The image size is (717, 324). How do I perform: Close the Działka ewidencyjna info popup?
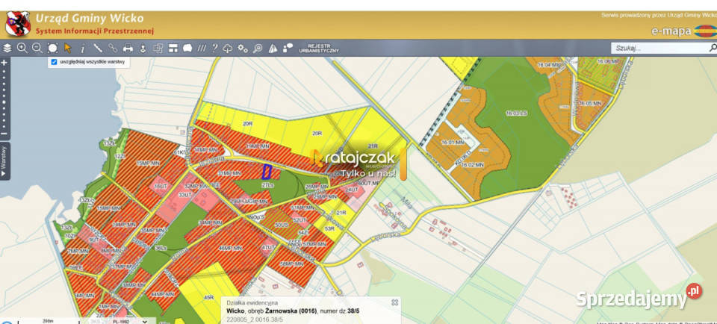pos(394,302)
